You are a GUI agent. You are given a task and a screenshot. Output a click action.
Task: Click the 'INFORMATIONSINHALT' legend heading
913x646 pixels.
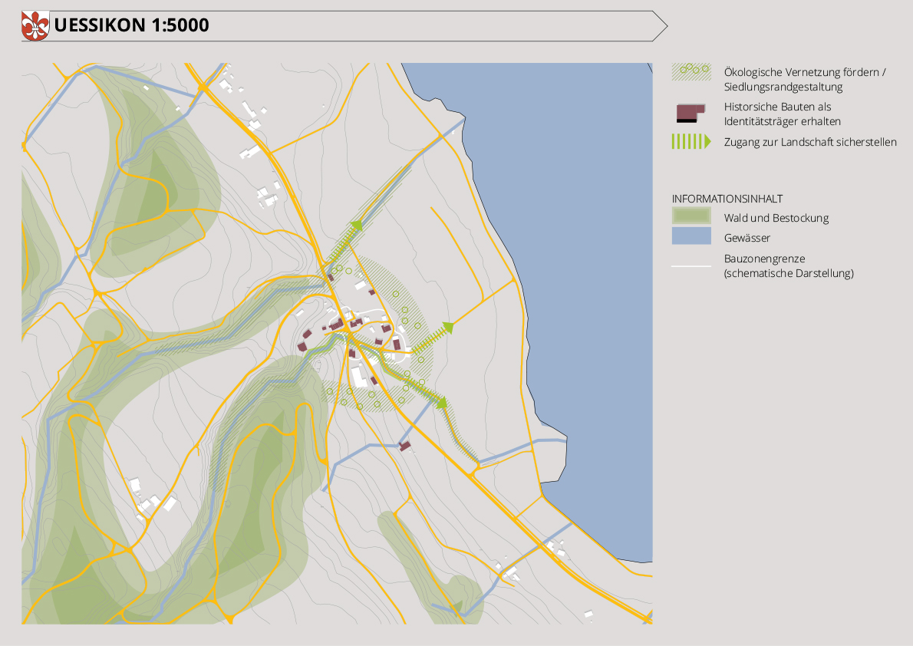[x=727, y=198]
